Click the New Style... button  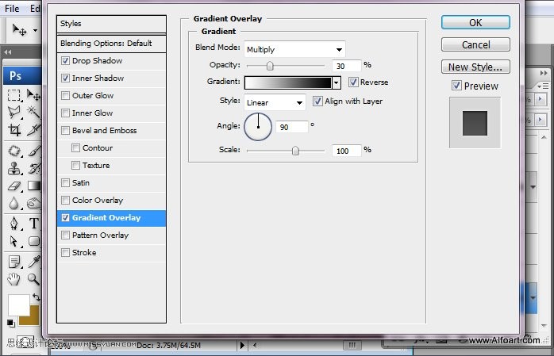(x=475, y=67)
